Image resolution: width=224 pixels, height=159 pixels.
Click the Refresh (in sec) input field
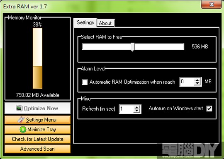(127, 109)
